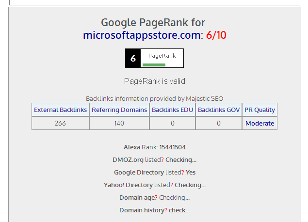Click the DMOZ.org listed status line

coord(154,160)
